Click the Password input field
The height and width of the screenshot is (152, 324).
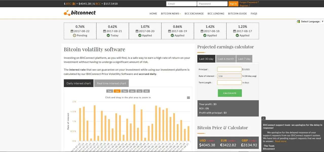pyautogui.click(x=212, y=4)
